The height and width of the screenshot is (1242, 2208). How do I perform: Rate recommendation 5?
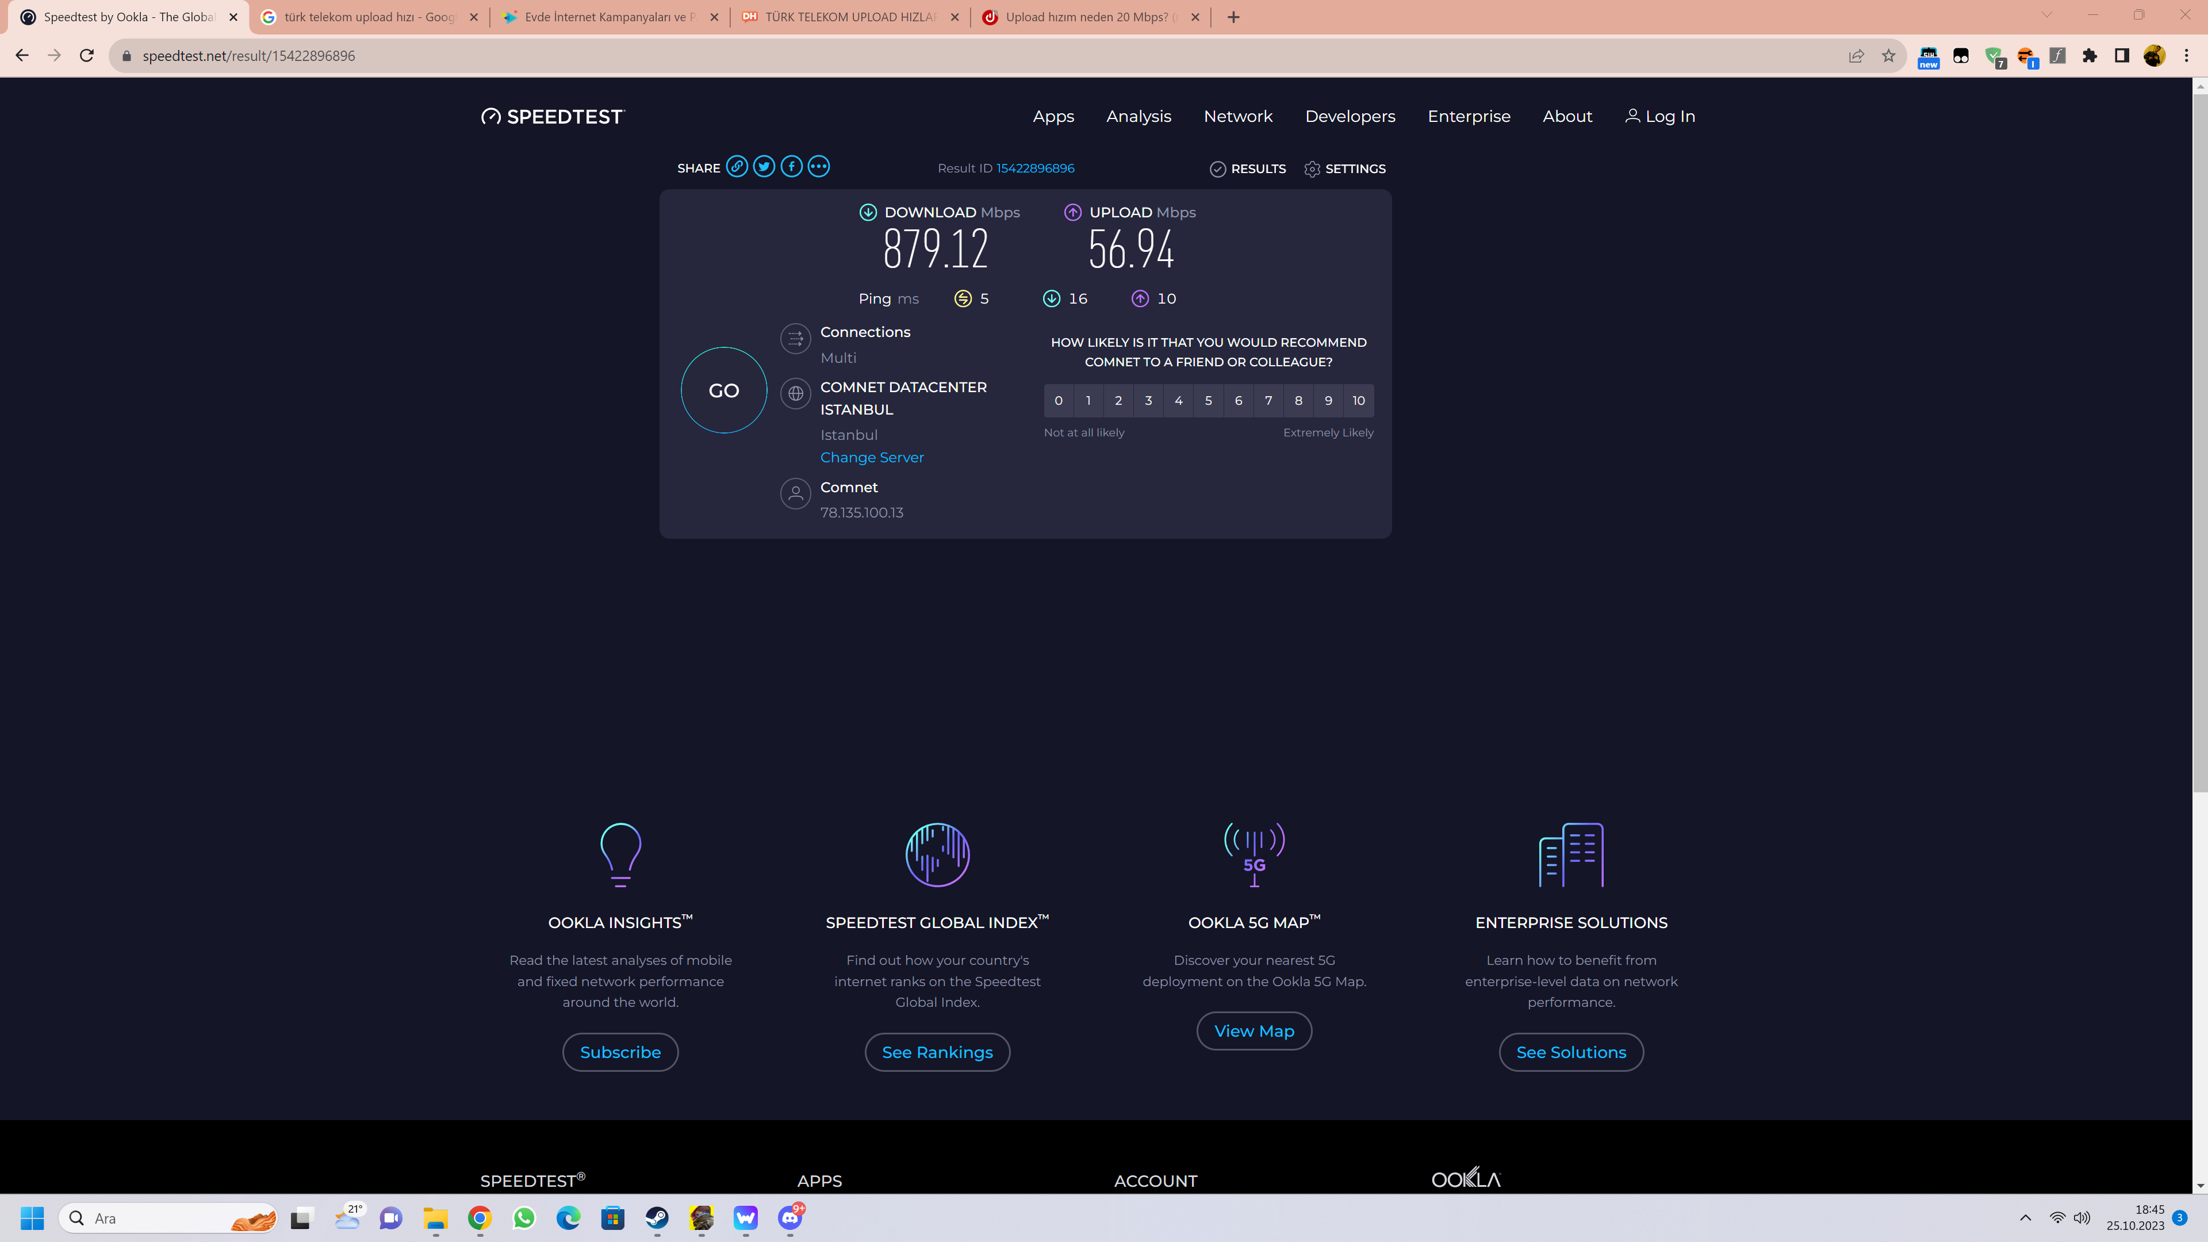[x=1209, y=400]
